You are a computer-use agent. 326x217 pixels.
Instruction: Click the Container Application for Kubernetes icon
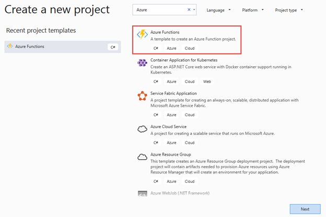[x=142, y=62]
